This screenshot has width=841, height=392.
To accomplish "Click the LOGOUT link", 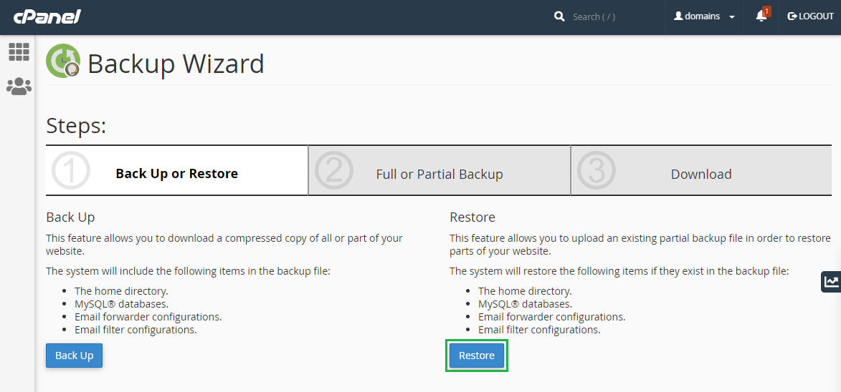I will tap(811, 16).
